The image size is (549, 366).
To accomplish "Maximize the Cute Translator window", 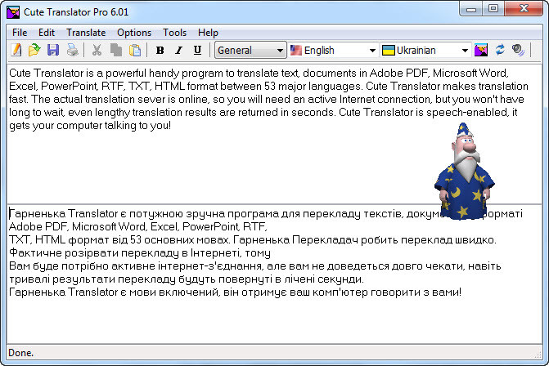I will click(x=493, y=9).
